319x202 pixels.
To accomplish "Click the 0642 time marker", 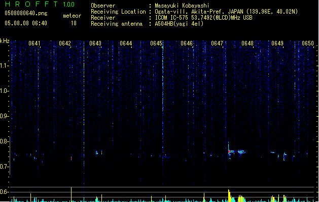I will pos(65,43).
